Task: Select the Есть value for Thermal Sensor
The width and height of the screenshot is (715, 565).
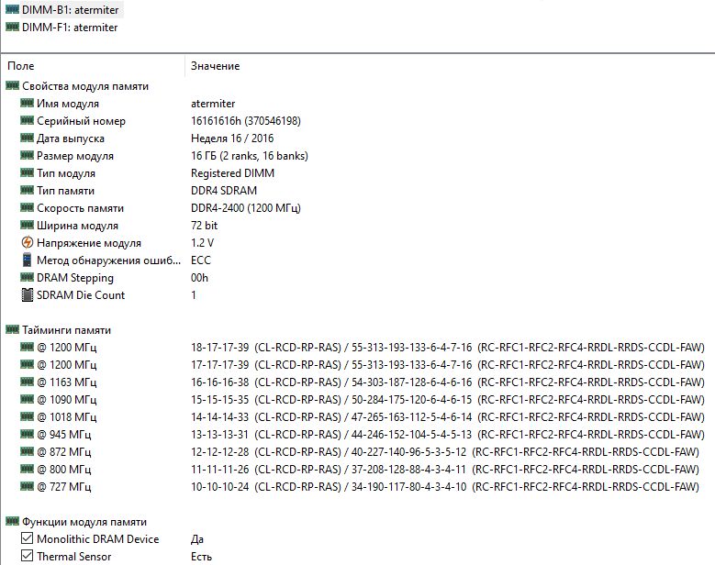Action: coord(201,557)
